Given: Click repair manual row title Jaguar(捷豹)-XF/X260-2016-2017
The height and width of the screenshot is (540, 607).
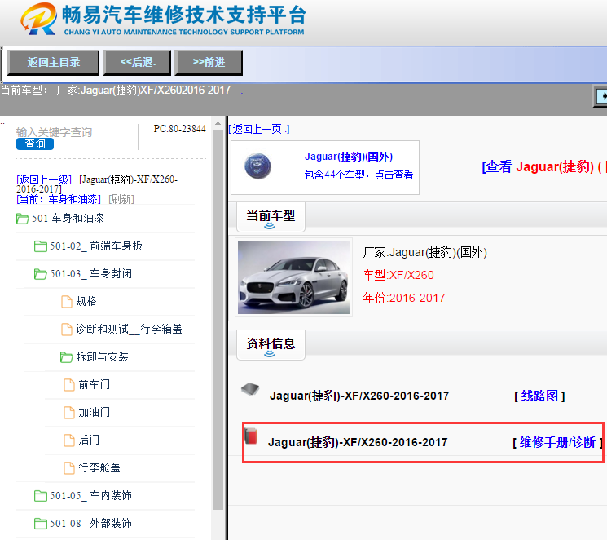Looking at the screenshot, I should click(358, 442).
